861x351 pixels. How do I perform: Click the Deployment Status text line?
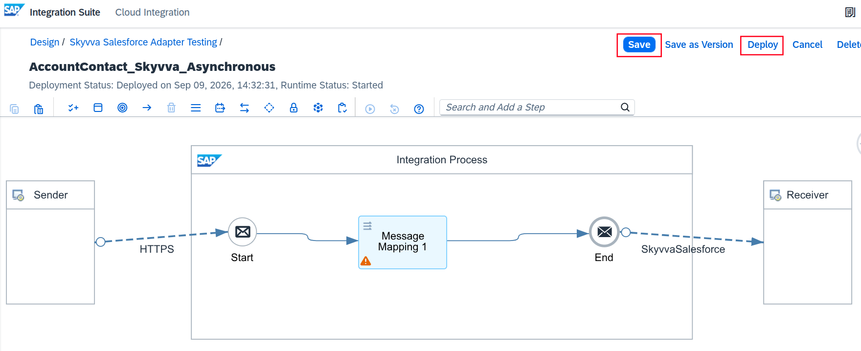205,85
